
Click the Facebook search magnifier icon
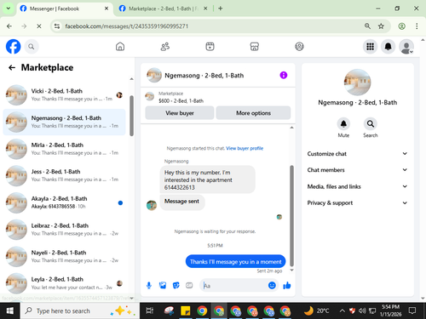click(32, 47)
